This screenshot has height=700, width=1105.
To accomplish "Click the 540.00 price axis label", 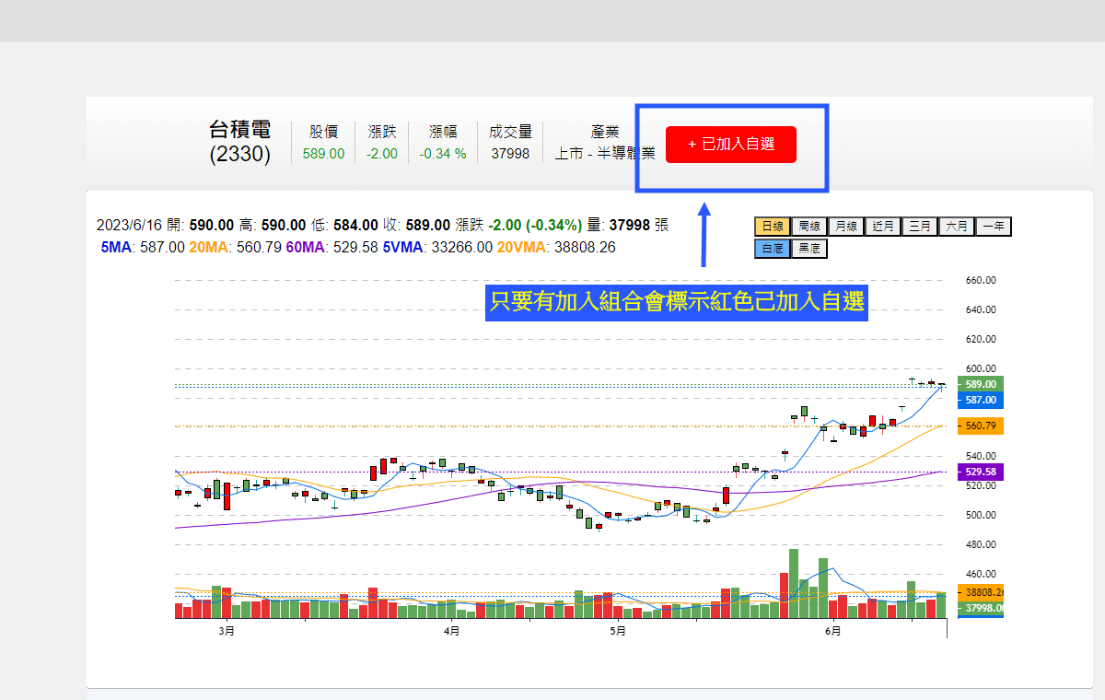I will (x=981, y=456).
